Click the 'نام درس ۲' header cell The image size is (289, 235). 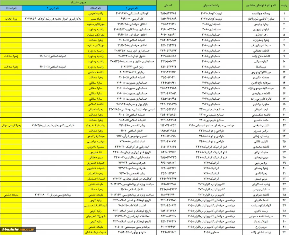coord(53,8)
